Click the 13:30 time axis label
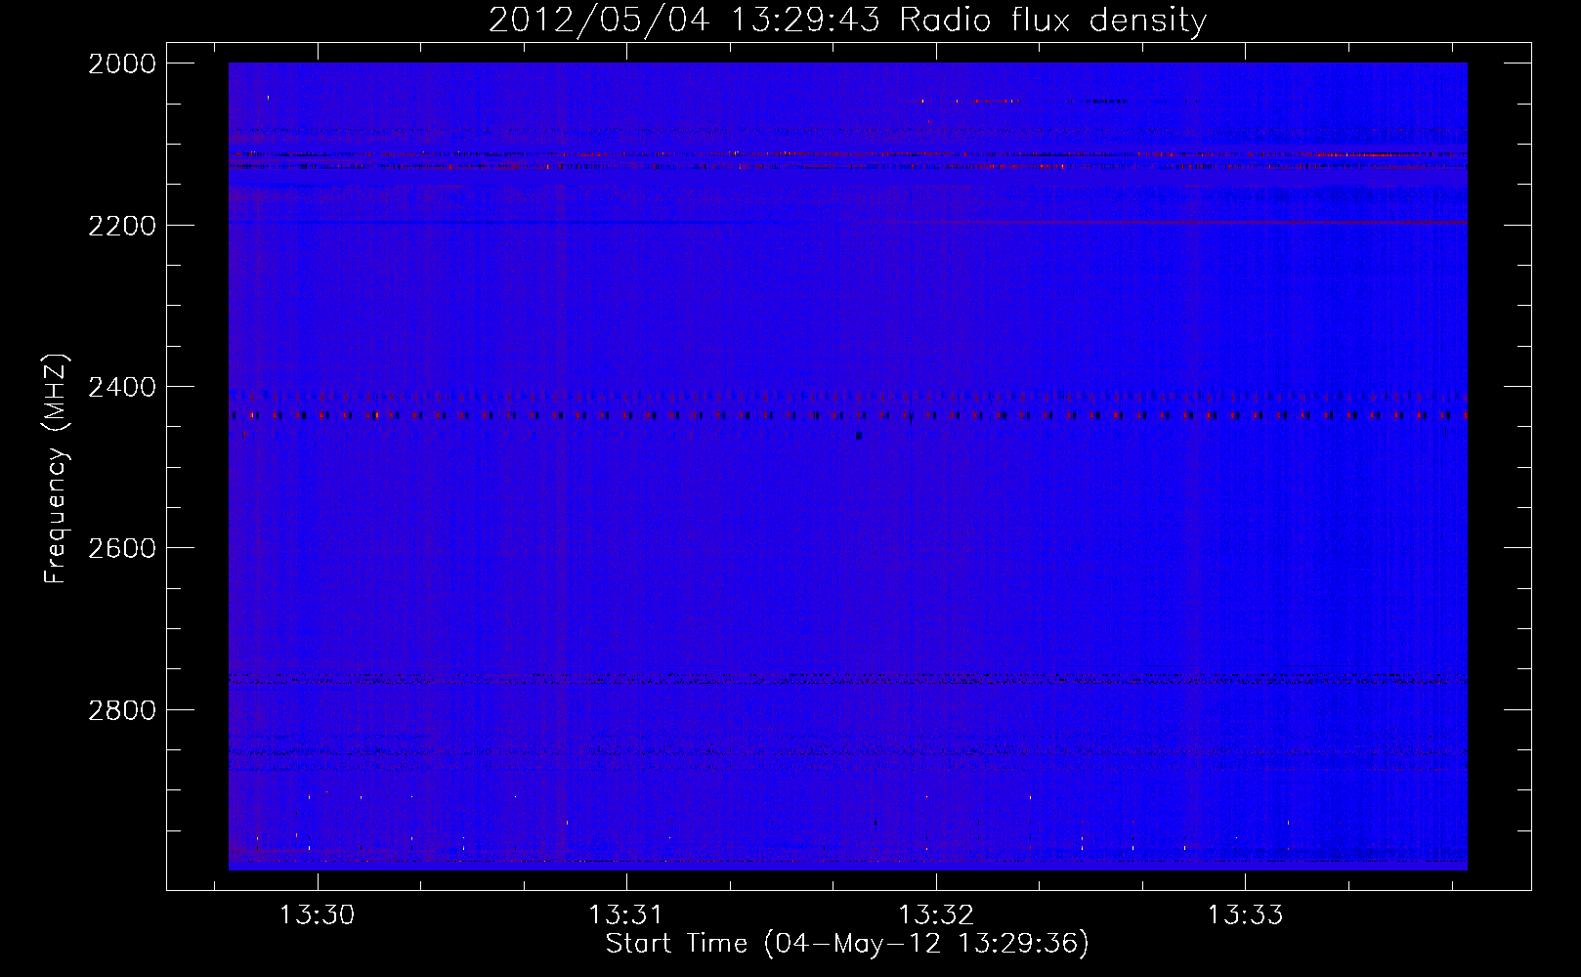Viewport: 1581px width, 977px height. (x=318, y=915)
